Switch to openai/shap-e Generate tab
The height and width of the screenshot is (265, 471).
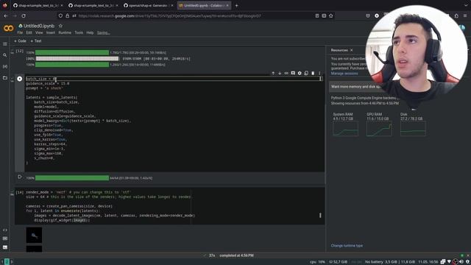[148, 5]
